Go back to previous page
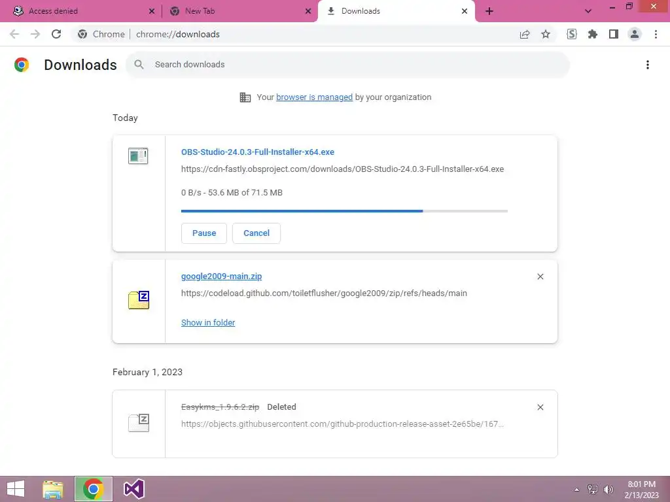The width and height of the screenshot is (670, 502). pyautogui.click(x=14, y=34)
